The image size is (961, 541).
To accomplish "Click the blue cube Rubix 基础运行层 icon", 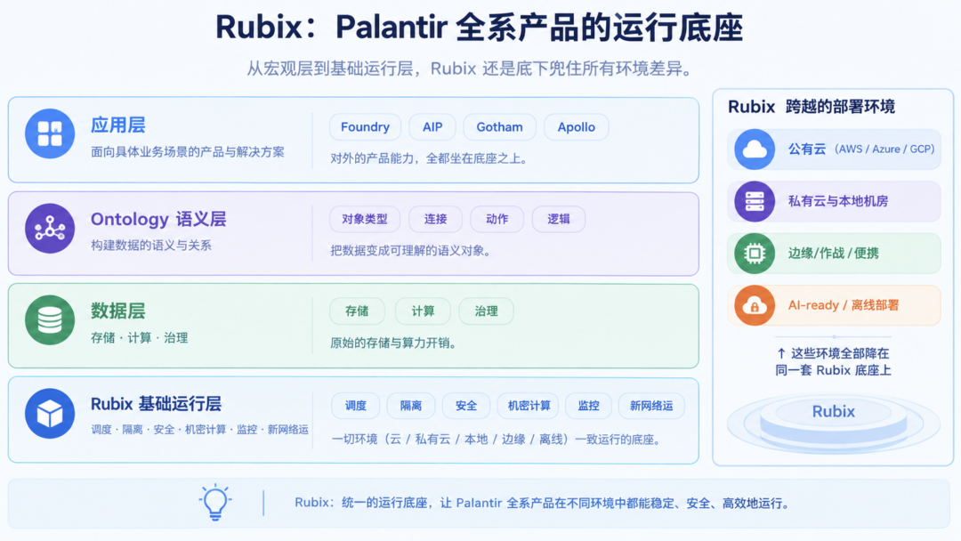I will click(50, 414).
